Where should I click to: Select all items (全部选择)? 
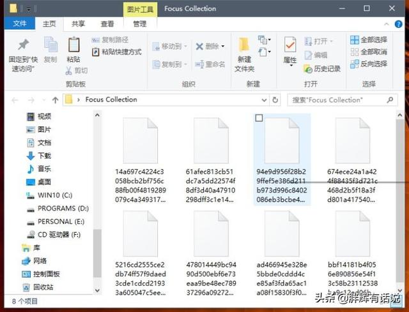click(x=369, y=40)
